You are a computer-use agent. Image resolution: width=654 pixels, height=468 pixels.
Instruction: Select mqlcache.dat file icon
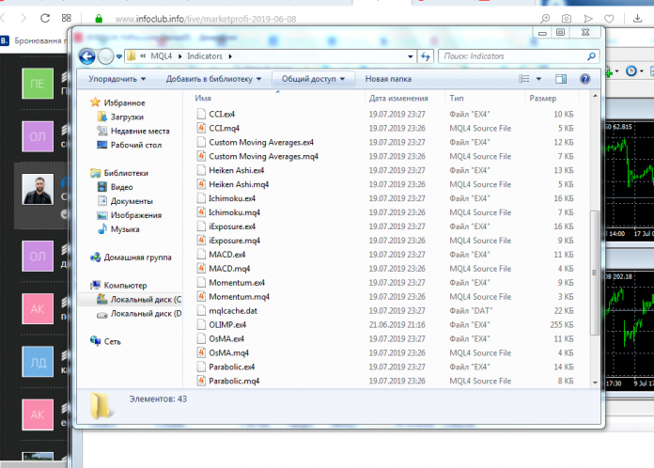201,311
